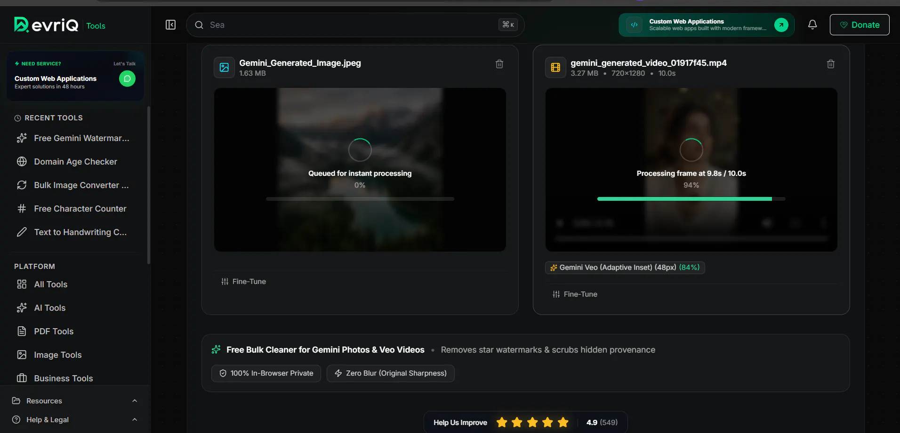Screen dimensions: 900x433
Task: Click the Donate button
Action: [x=860, y=25]
